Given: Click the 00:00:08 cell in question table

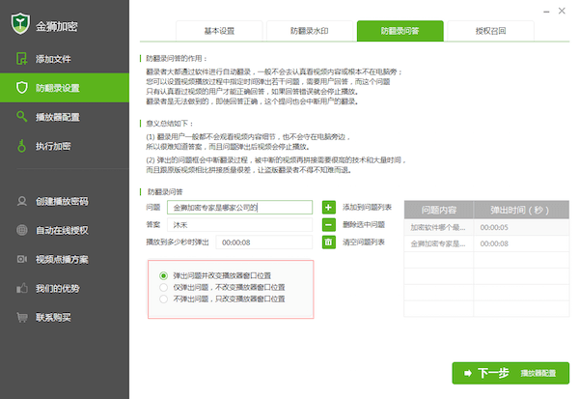Looking at the screenshot, I should coord(521,243).
